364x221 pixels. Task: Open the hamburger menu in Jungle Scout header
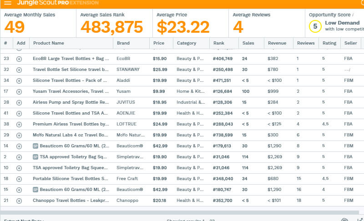coord(7,3)
